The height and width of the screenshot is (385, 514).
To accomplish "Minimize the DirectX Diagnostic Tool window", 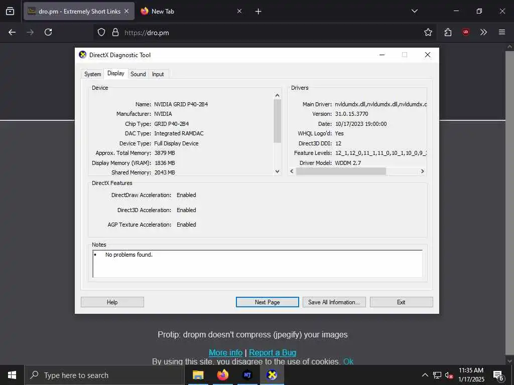I will click(382, 55).
